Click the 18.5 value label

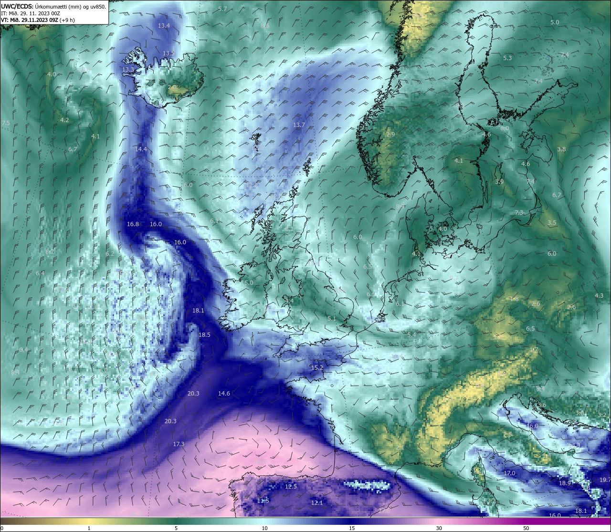pos(204,334)
